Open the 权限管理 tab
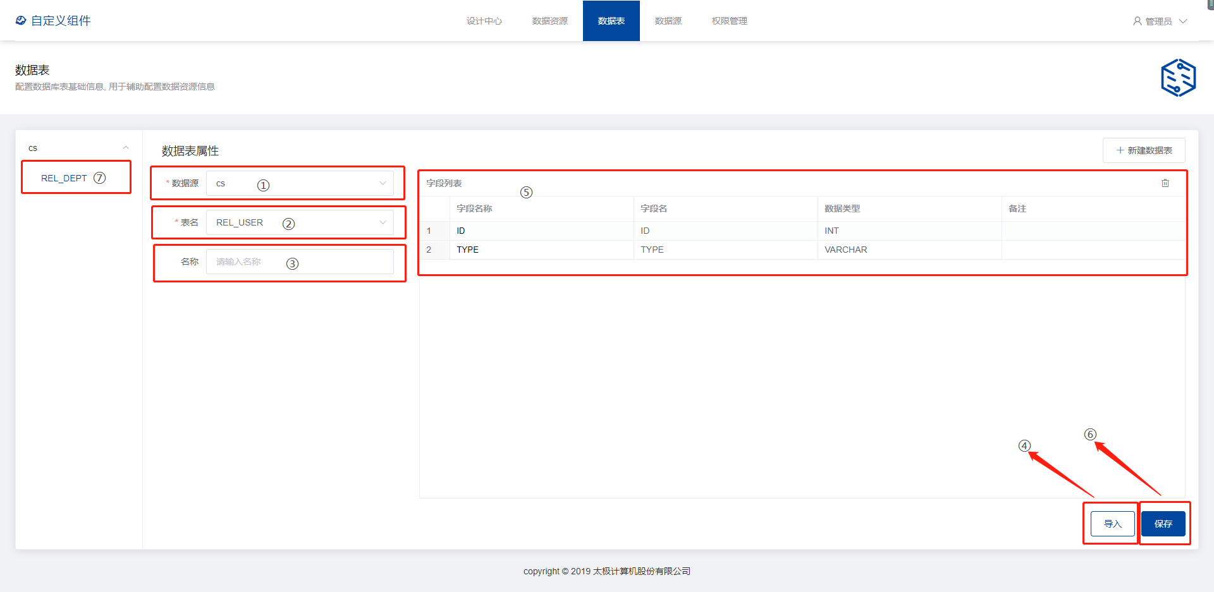Viewport: 1214px width, 592px height. 730,21
